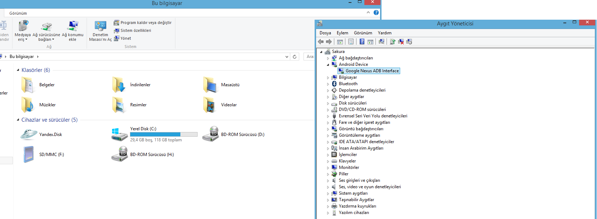Viewport: 597px width, 219px height.
Task: Open the Properties toolbar icon in Device Manager
Action: [351, 42]
